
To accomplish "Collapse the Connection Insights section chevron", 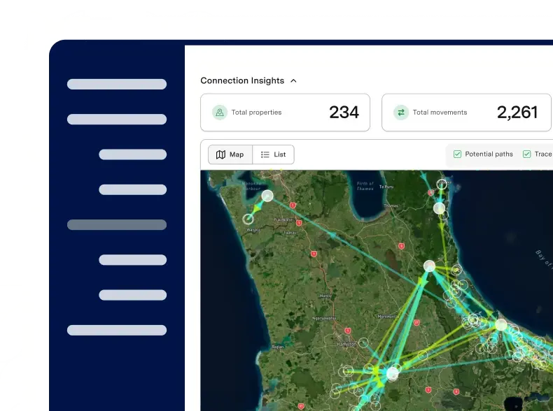I will pyautogui.click(x=293, y=81).
